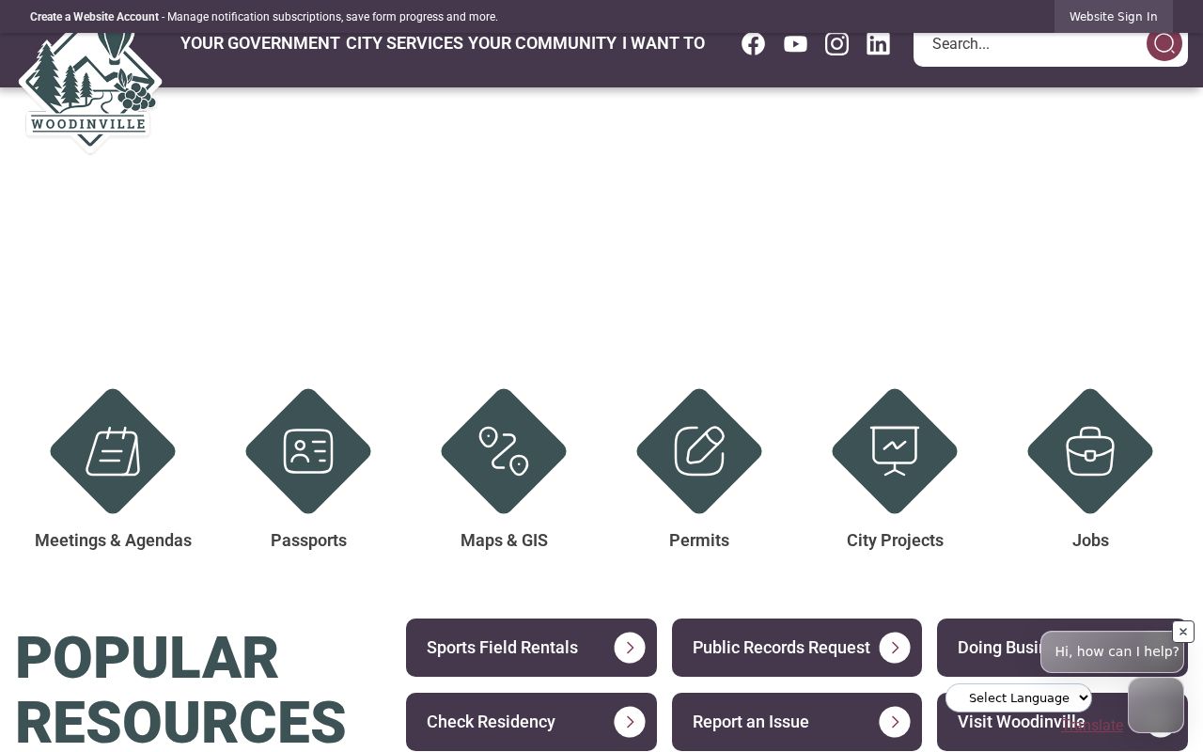The height and width of the screenshot is (752, 1203).
Task: Open the Facebook social icon
Action: coord(753,44)
